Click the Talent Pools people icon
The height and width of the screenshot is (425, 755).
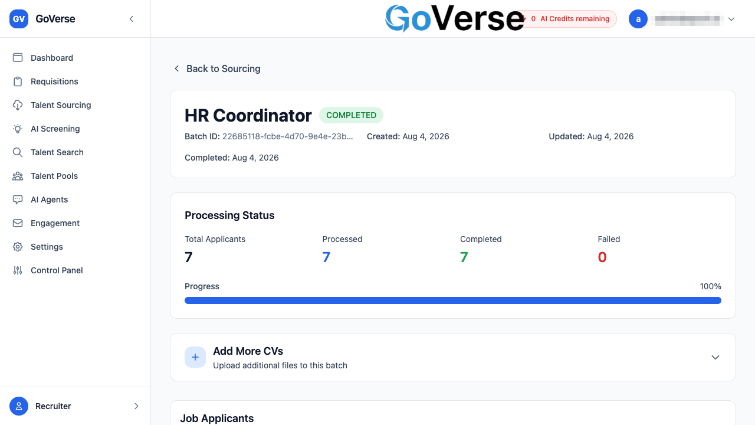click(18, 176)
